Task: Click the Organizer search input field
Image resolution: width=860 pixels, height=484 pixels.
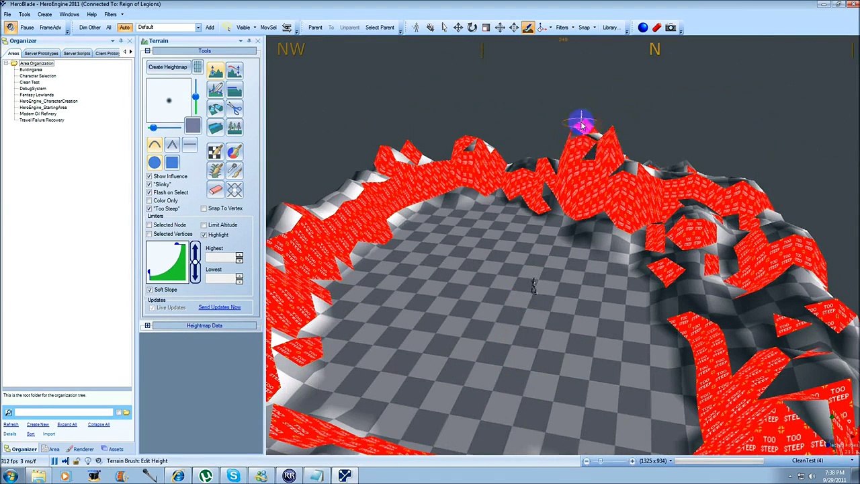Action: pos(64,413)
